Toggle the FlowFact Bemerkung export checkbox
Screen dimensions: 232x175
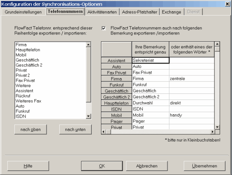(104, 28)
